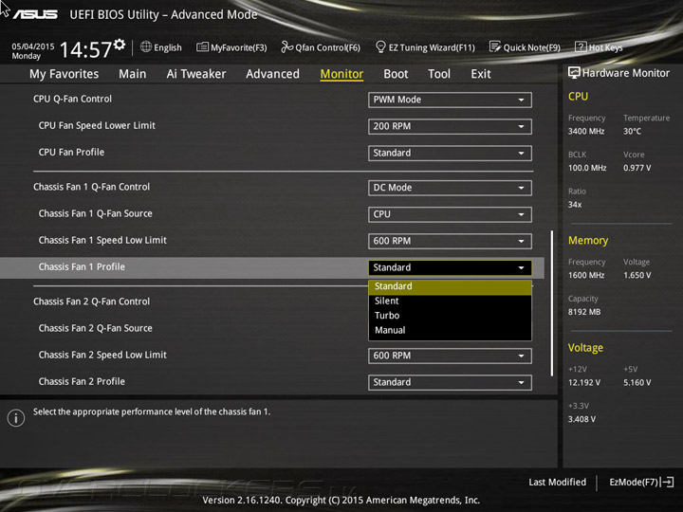Screen dimensions: 683x512
Task: Click the info icon beside help text
Action: click(x=16, y=418)
